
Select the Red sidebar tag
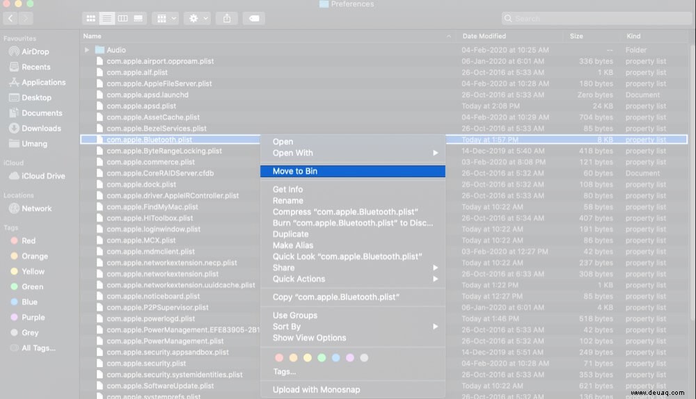point(23,241)
